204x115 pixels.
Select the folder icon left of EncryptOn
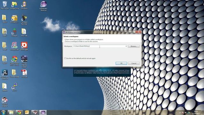tap(5, 19)
